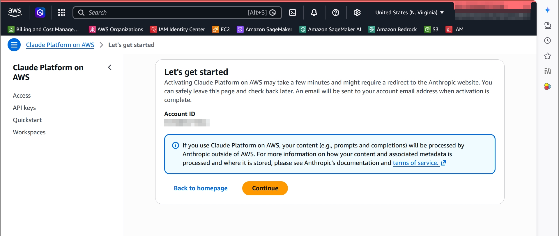
Task: Open the S3 shortcut
Action: pos(431,29)
